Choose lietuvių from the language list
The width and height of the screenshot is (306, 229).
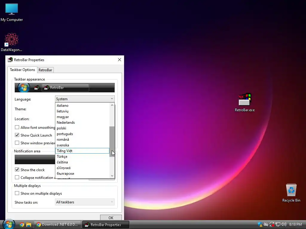point(82,111)
